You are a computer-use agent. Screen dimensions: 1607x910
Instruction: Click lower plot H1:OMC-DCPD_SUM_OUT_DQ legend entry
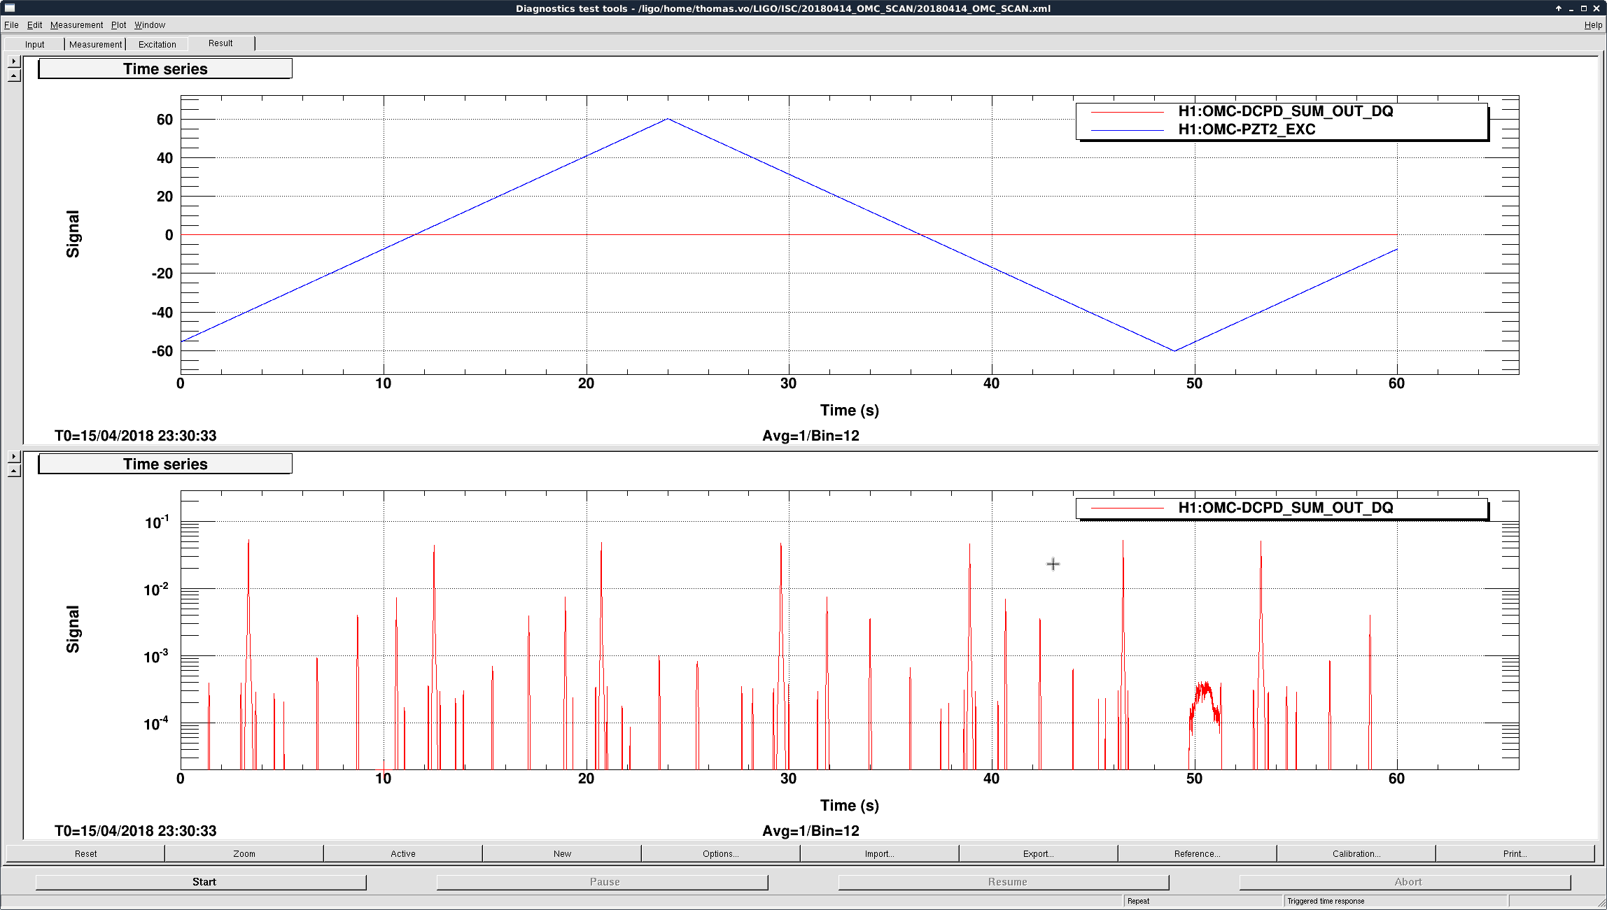[x=1286, y=508]
